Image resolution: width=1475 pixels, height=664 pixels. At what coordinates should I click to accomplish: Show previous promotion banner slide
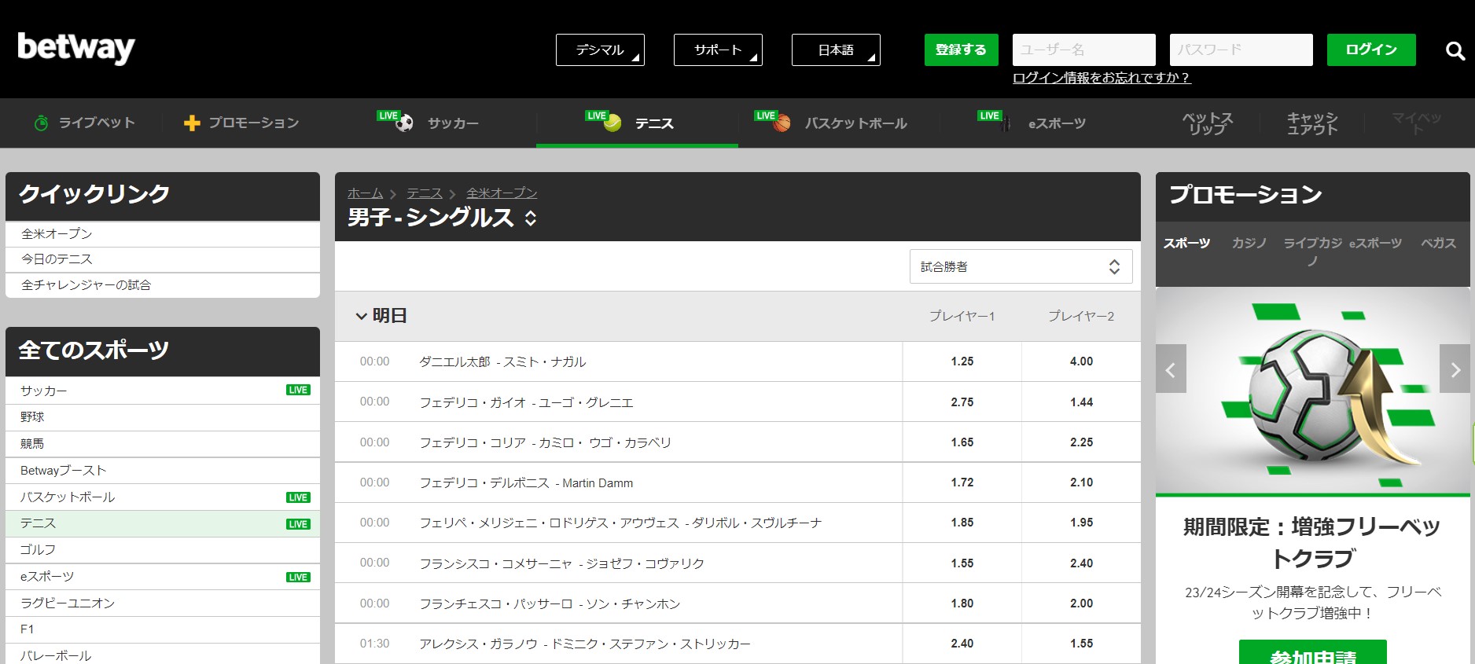coord(1171,369)
